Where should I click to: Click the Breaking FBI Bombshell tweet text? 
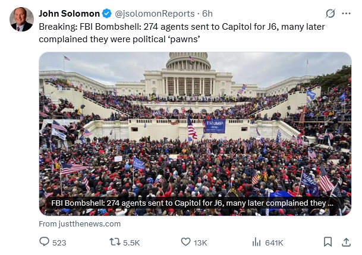(x=178, y=32)
